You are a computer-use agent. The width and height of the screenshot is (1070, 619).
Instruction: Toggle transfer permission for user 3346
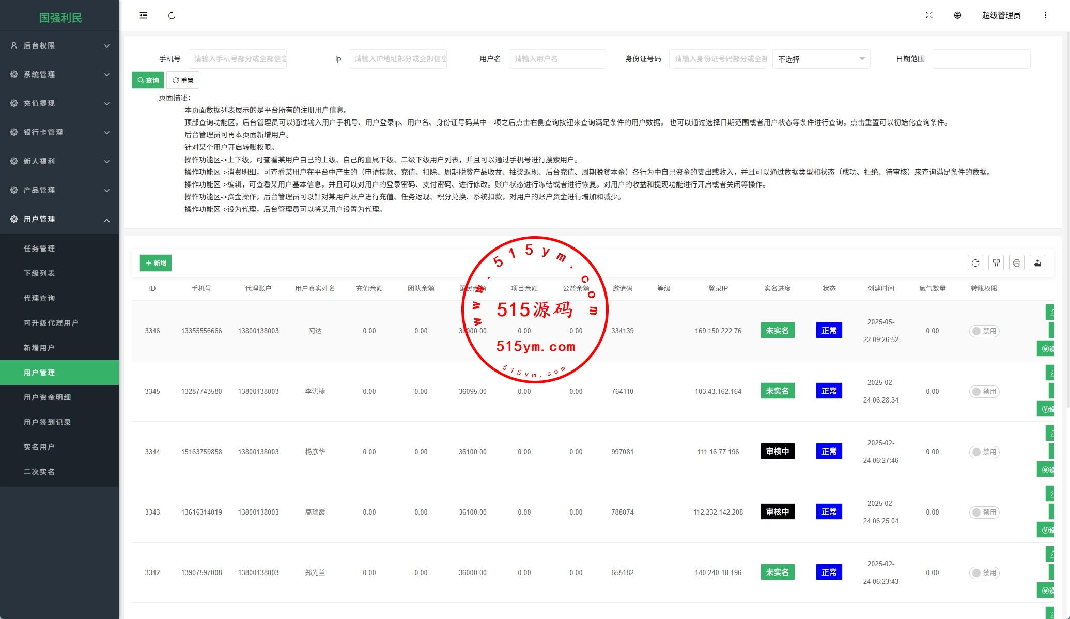984,331
